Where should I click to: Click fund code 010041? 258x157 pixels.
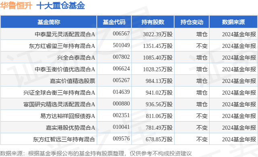pos(121,127)
